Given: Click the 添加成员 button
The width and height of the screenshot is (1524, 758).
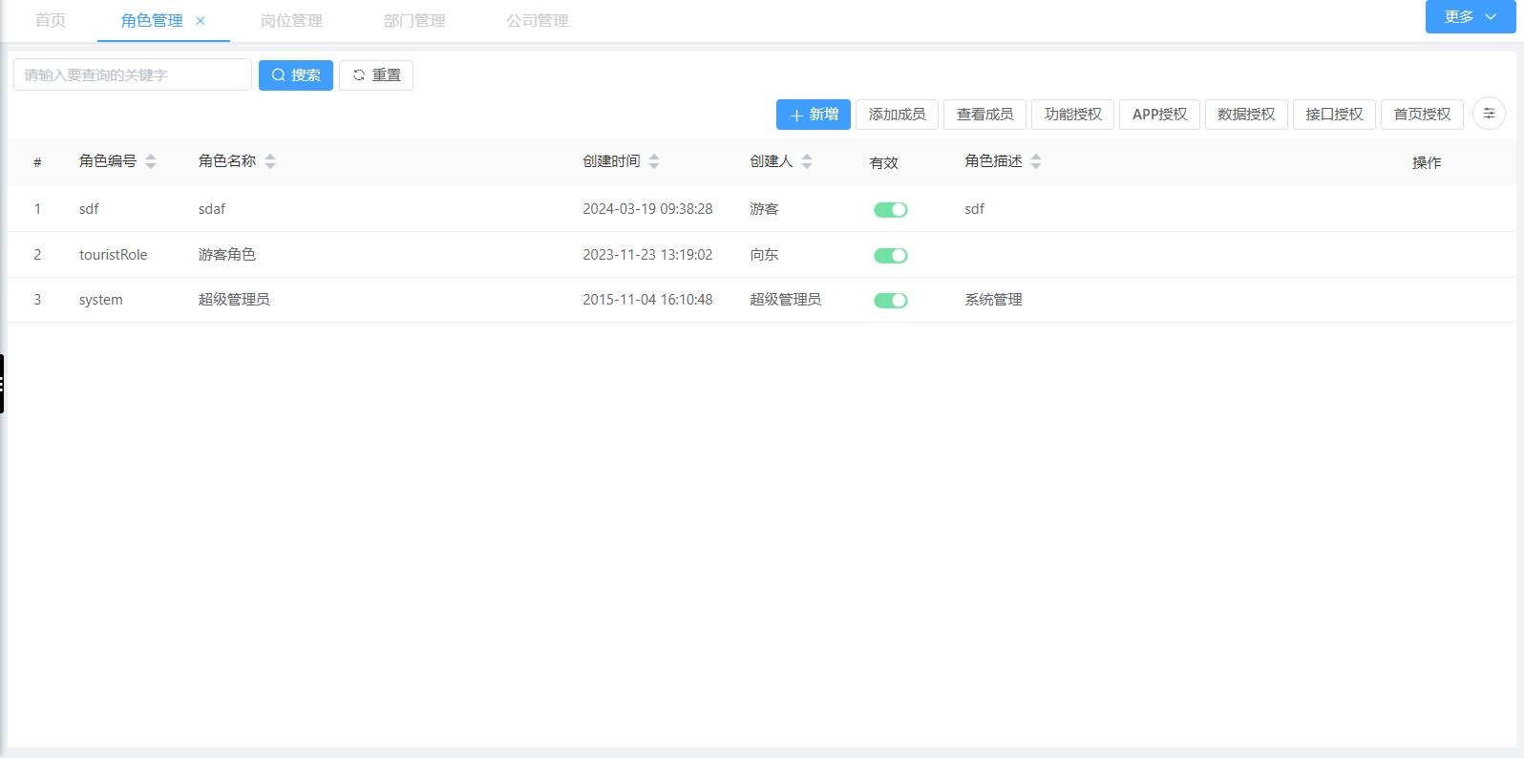Looking at the screenshot, I should [897, 115].
